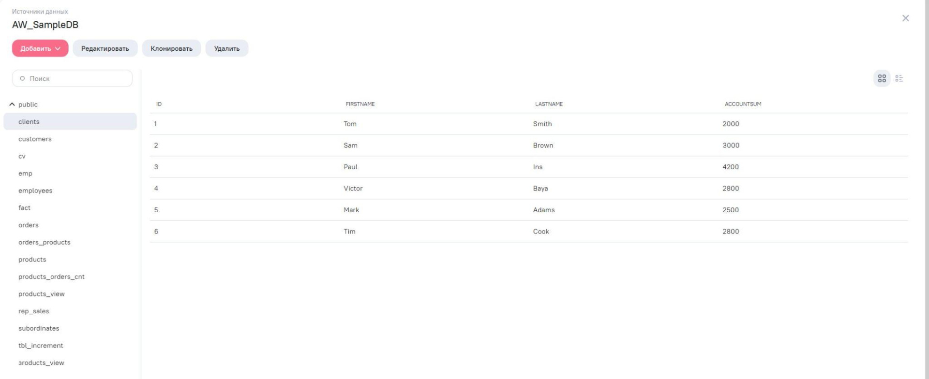
Task: Open the products_orders_cnt table
Action: point(51,277)
